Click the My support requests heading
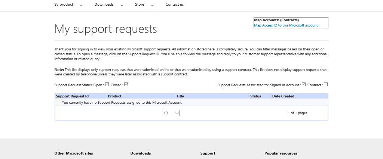This screenshot has height=159, width=383. pyautogui.click(x=106, y=29)
